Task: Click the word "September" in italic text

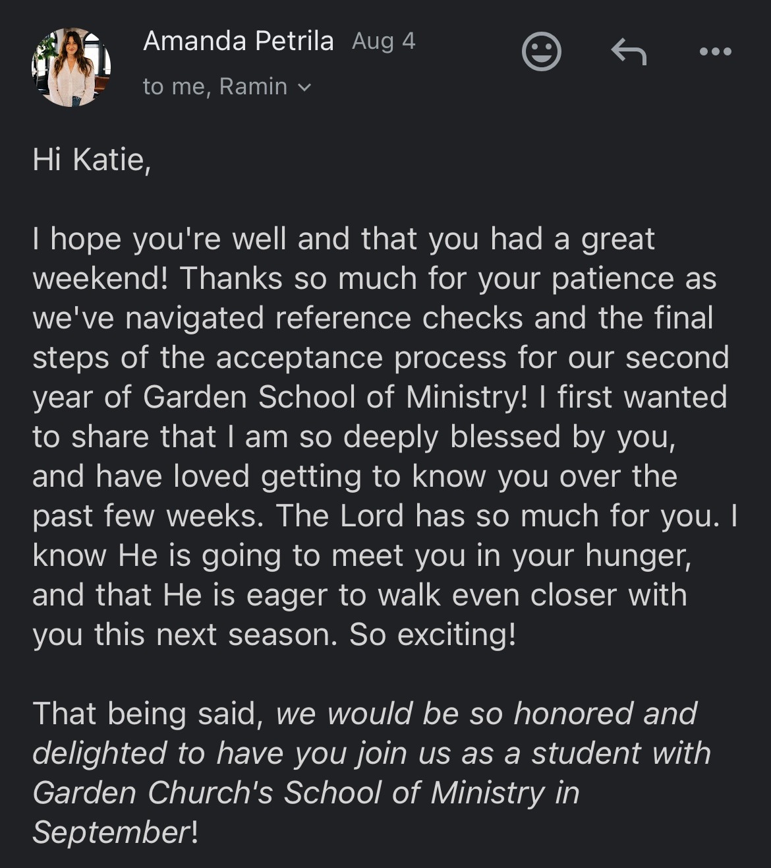Action: [x=111, y=832]
